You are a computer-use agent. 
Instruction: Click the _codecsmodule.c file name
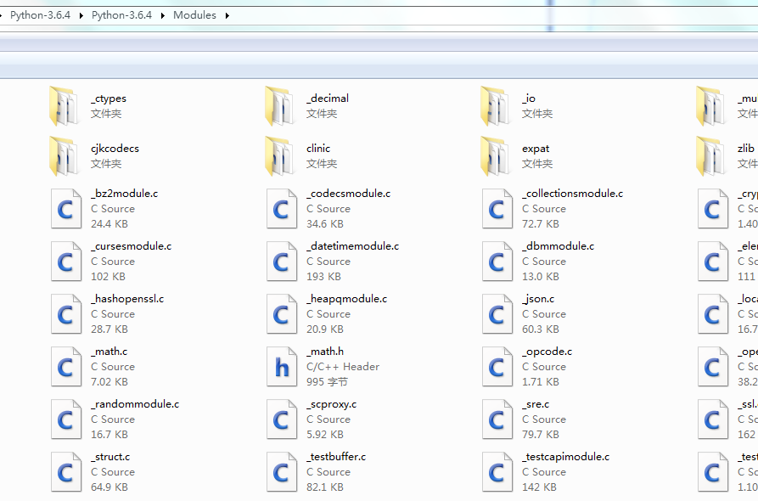pyautogui.click(x=349, y=194)
